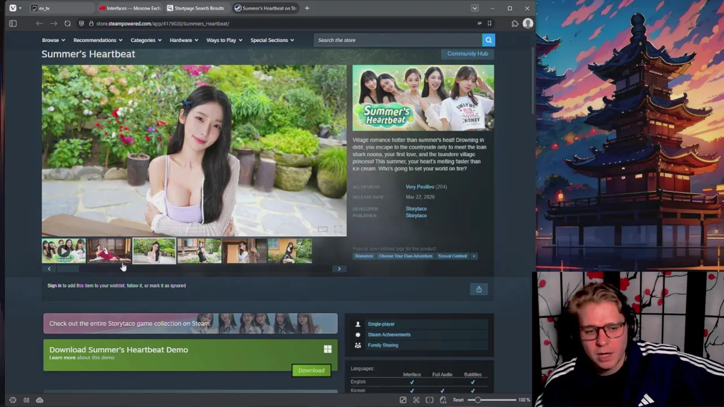The height and width of the screenshot is (407, 724).
Task: Click the Very Positive reviews link
Action: (x=420, y=187)
